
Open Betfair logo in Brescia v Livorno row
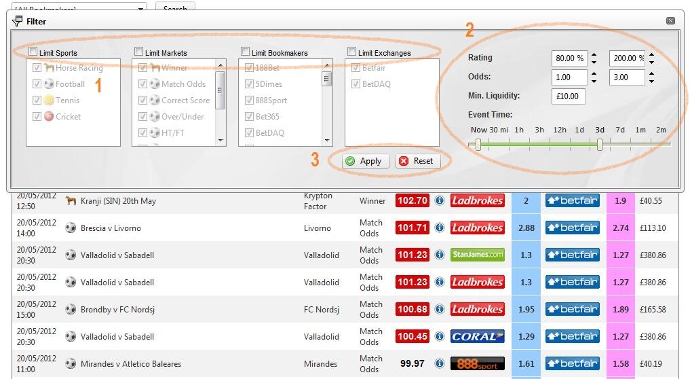pyautogui.click(x=573, y=228)
